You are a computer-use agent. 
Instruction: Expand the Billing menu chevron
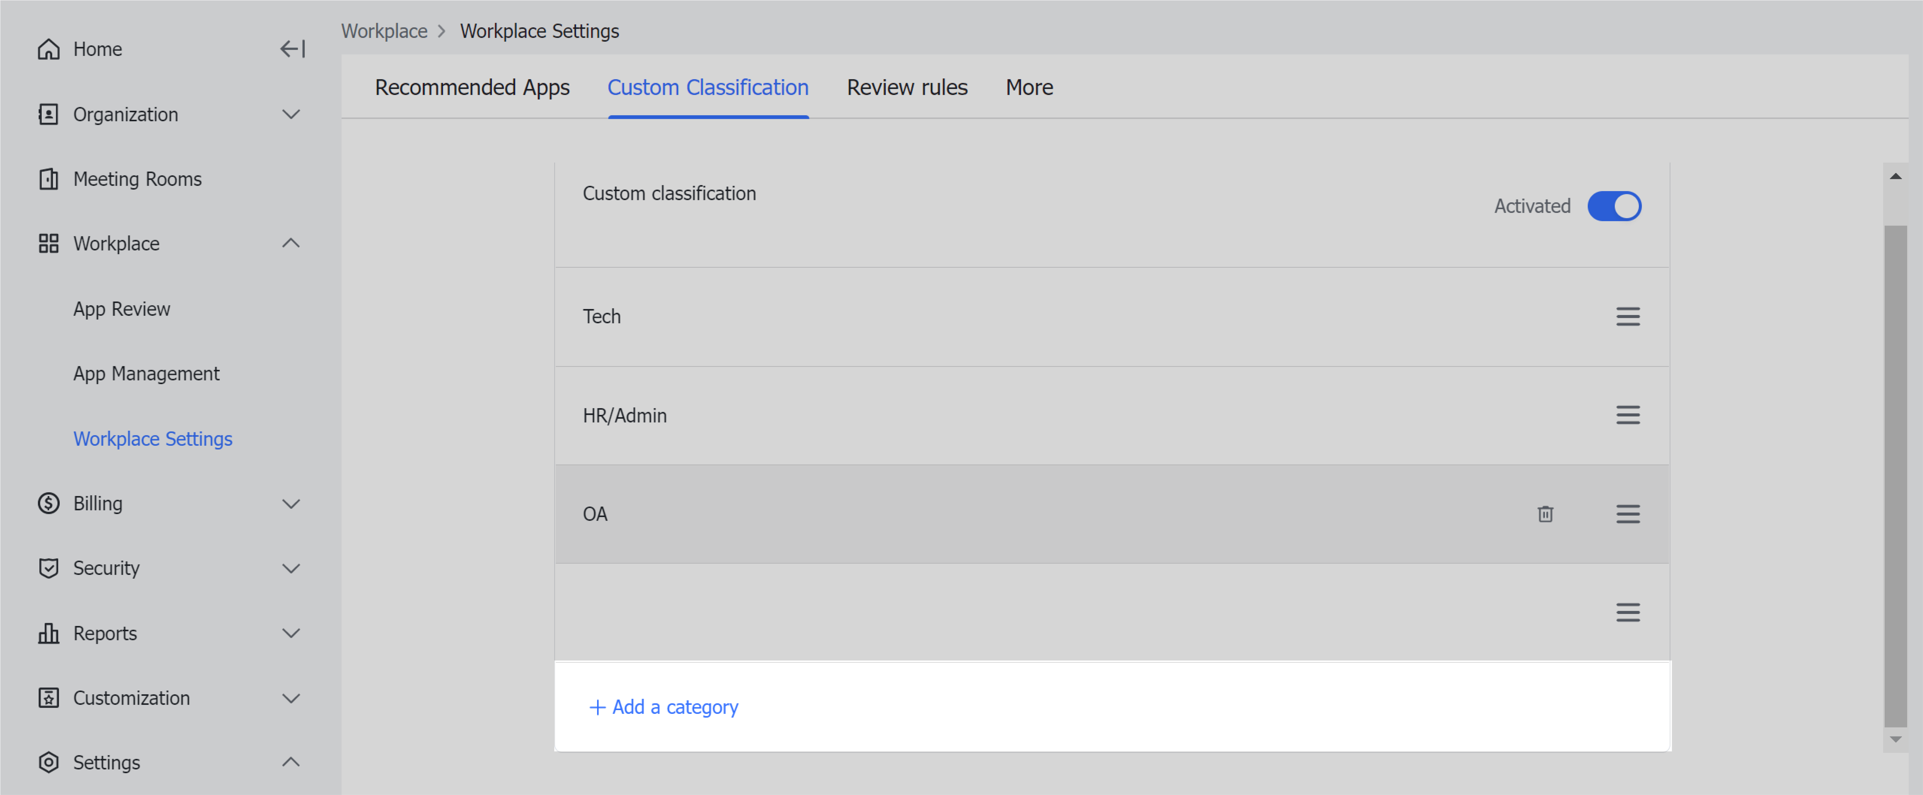[291, 504]
